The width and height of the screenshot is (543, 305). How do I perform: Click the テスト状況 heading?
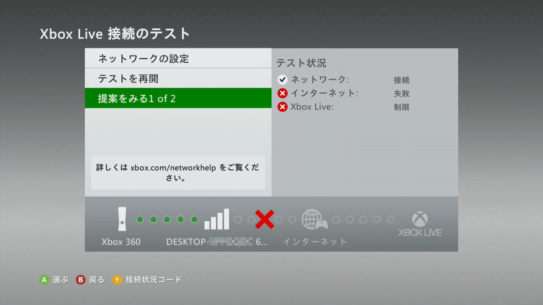click(x=301, y=63)
